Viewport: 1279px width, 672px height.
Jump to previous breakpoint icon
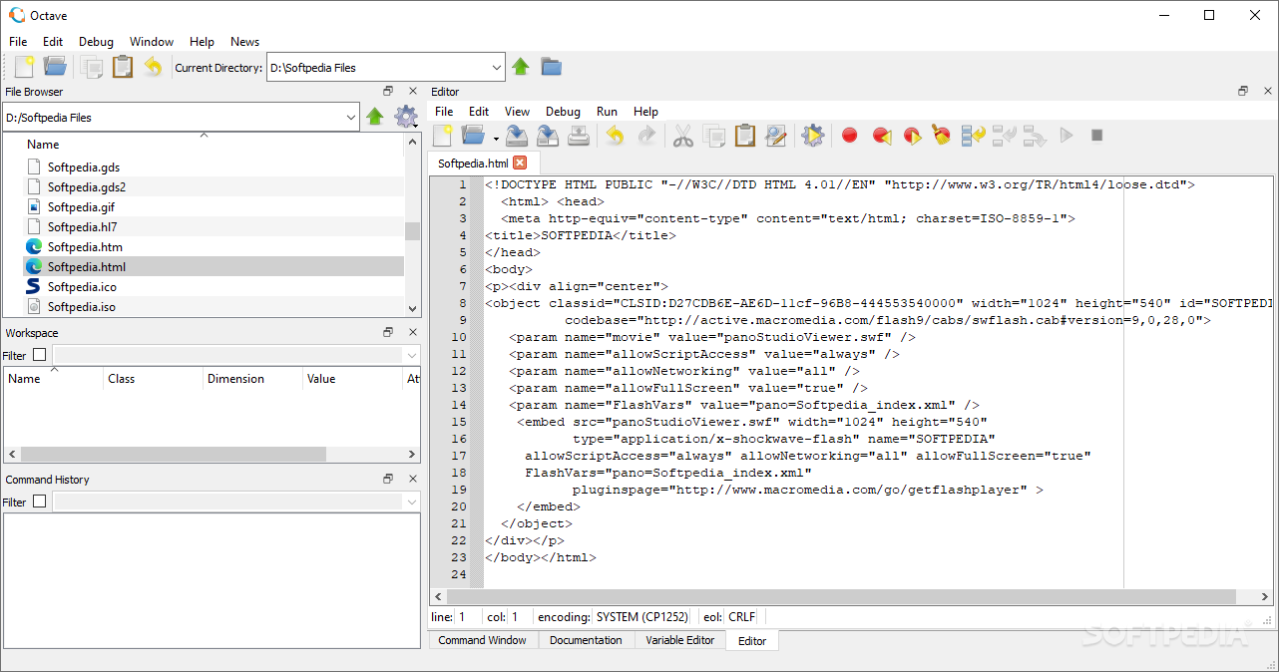click(881, 136)
